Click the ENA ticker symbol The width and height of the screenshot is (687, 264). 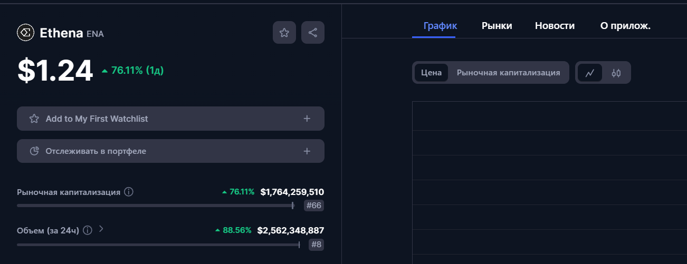click(95, 34)
